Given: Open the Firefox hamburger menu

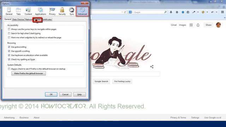Looking at the screenshot, I should [x=222, y=12].
